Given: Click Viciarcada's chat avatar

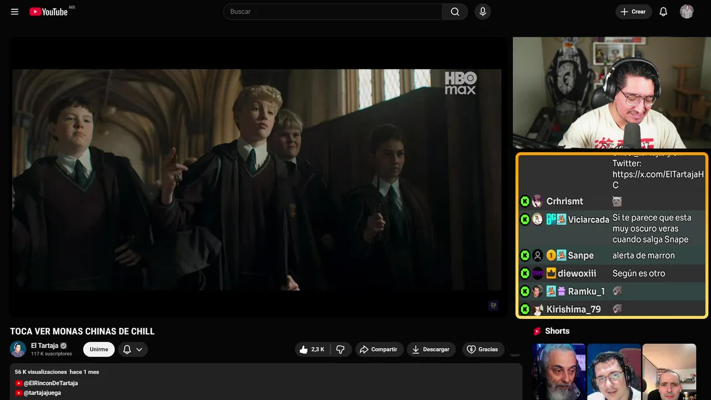Looking at the screenshot, I should (x=537, y=219).
